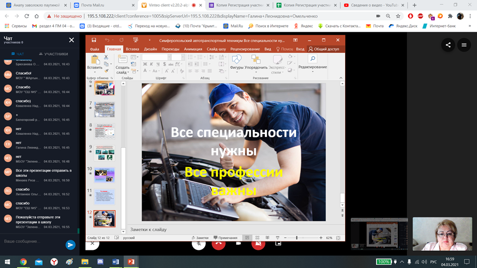This screenshot has height=268, width=477.
Task: Switch to normal view icon in status bar
Action: coord(247,238)
